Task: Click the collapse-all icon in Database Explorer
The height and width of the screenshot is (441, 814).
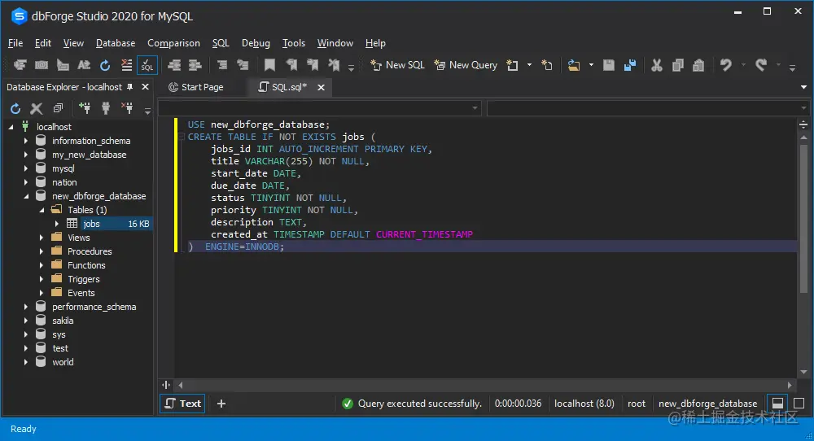Action: point(58,108)
